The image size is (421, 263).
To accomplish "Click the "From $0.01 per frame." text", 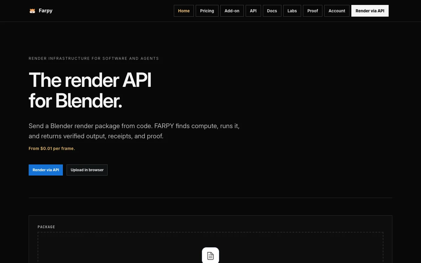I will [52, 148].
